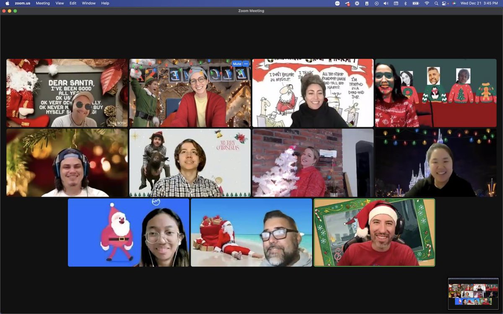Image resolution: width=503 pixels, height=314 pixels.
Task: Click the red badged icon in the menu bar
Action: (347, 3)
